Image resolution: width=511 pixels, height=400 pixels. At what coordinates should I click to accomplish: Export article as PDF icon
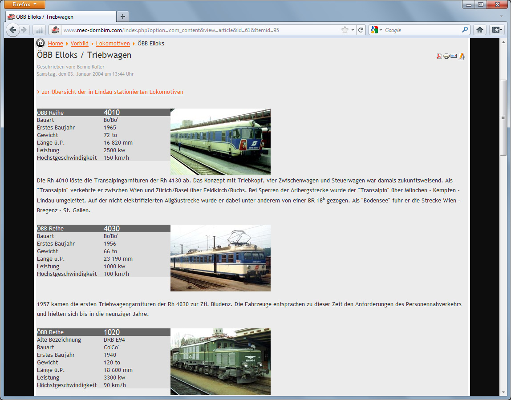click(439, 57)
